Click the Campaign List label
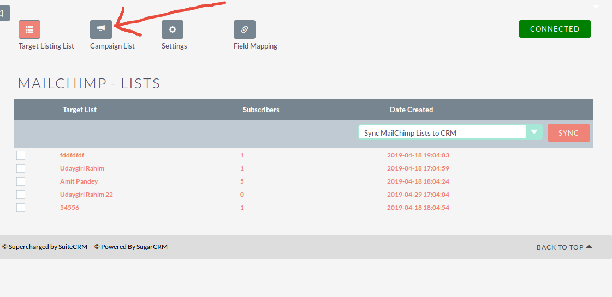 click(x=112, y=46)
